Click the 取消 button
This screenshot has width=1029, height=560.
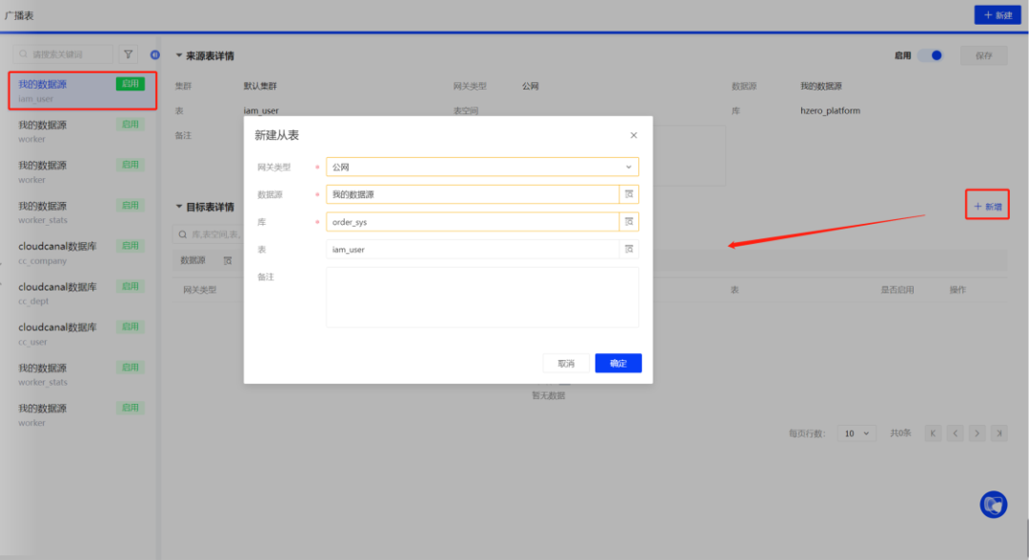coord(566,363)
